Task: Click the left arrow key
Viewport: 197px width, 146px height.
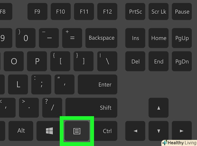Action: [135, 131]
